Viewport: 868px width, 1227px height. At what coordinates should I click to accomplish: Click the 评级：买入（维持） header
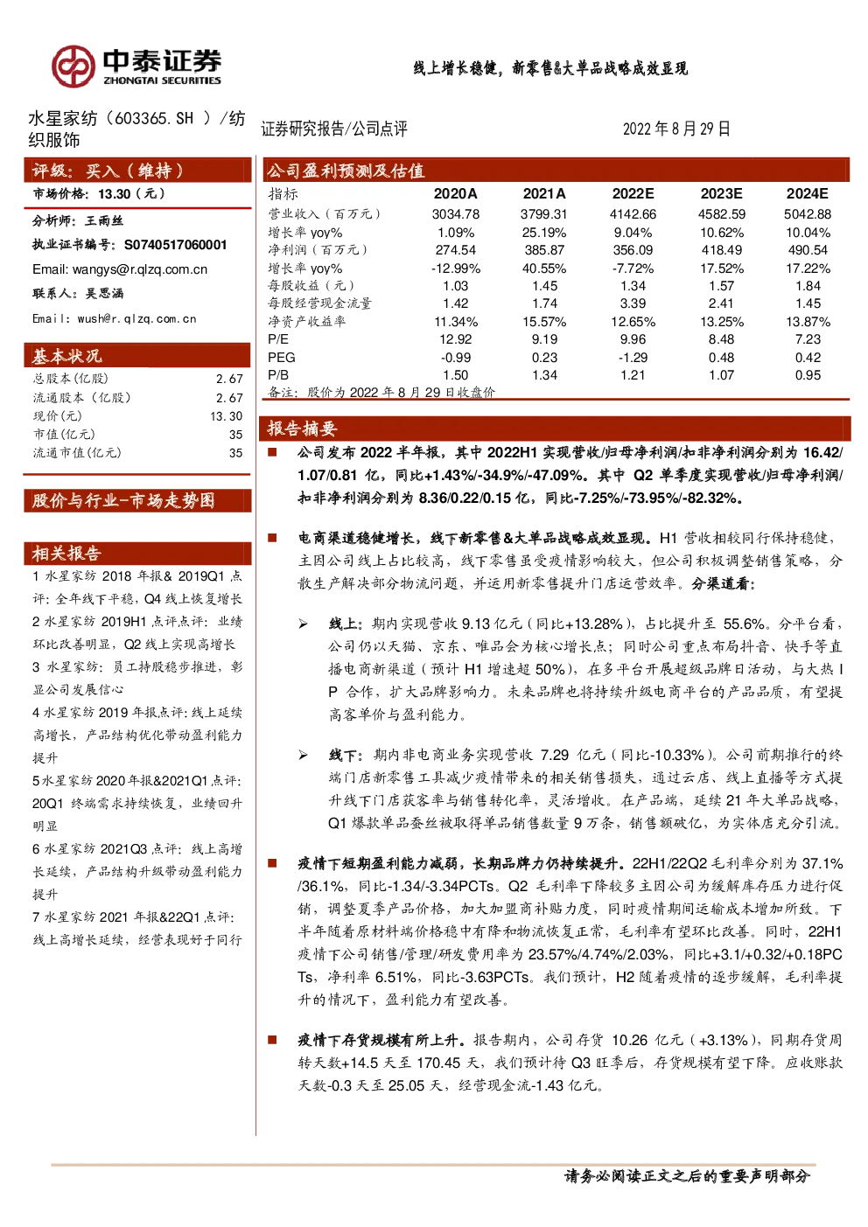[137, 171]
